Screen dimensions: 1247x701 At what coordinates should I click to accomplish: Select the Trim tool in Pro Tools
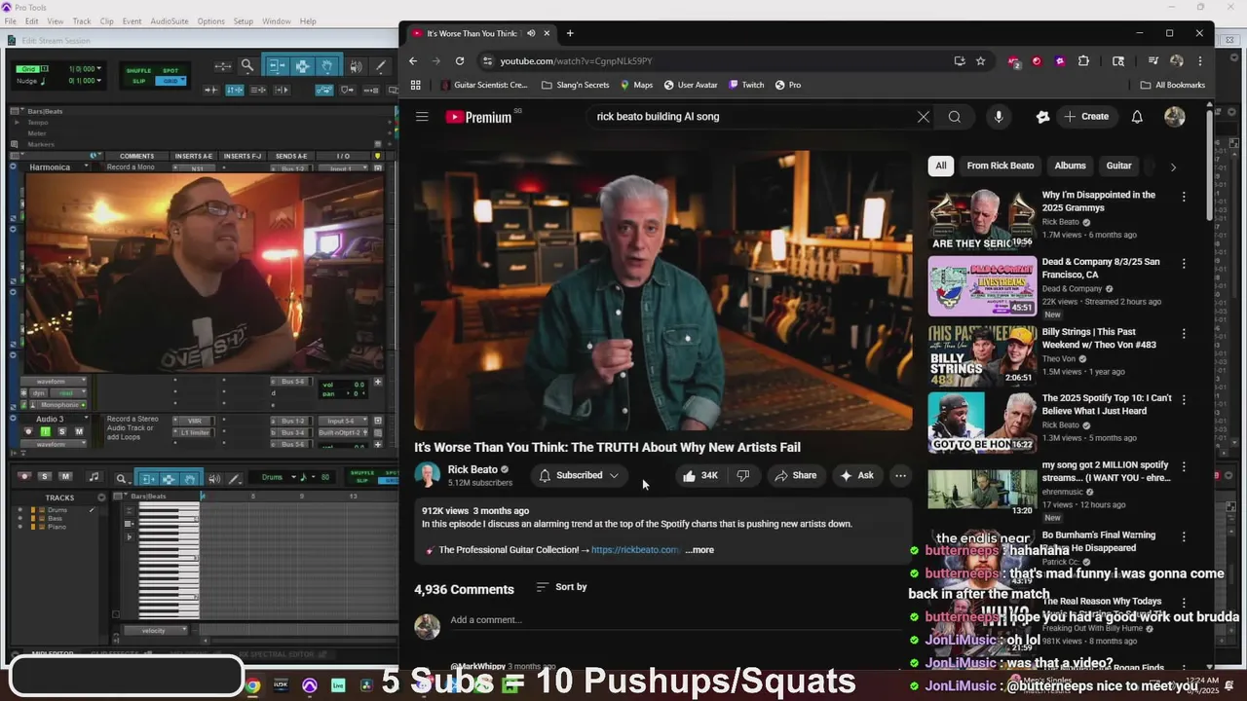[277, 66]
